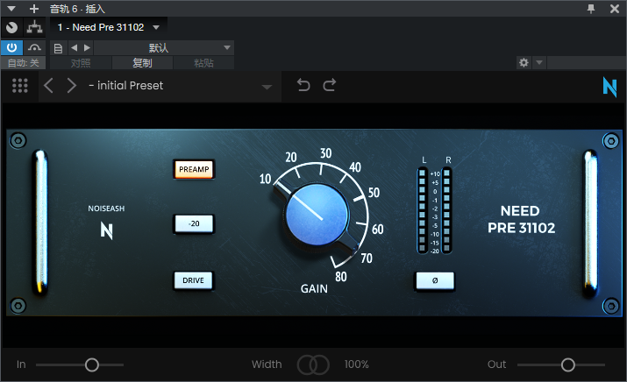Open the initial Preset dropdown list
This screenshot has height=382, width=627.
180,86
